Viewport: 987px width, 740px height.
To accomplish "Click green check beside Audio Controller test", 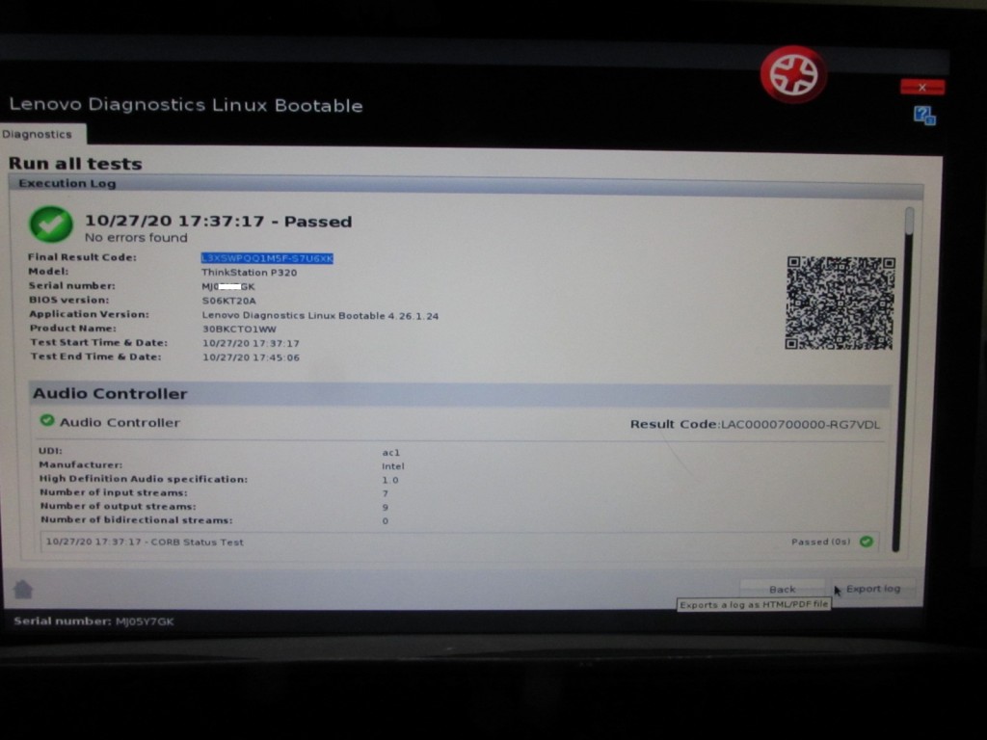I will [x=46, y=420].
